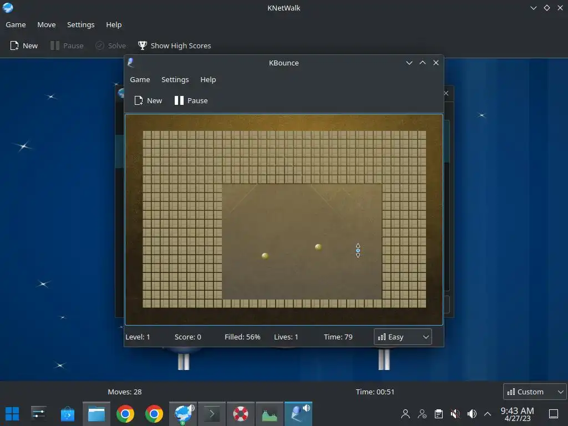This screenshot has height=426, width=568.
Task: Click the muted audio tray icon
Action: coord(455,414)
